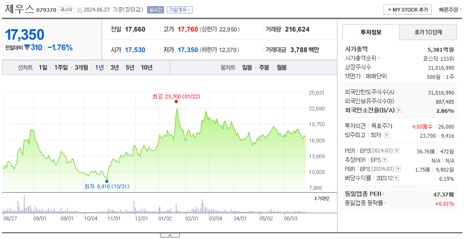
Task: Open help icon next to 52주최고 최저
Action: pos(386,135)
